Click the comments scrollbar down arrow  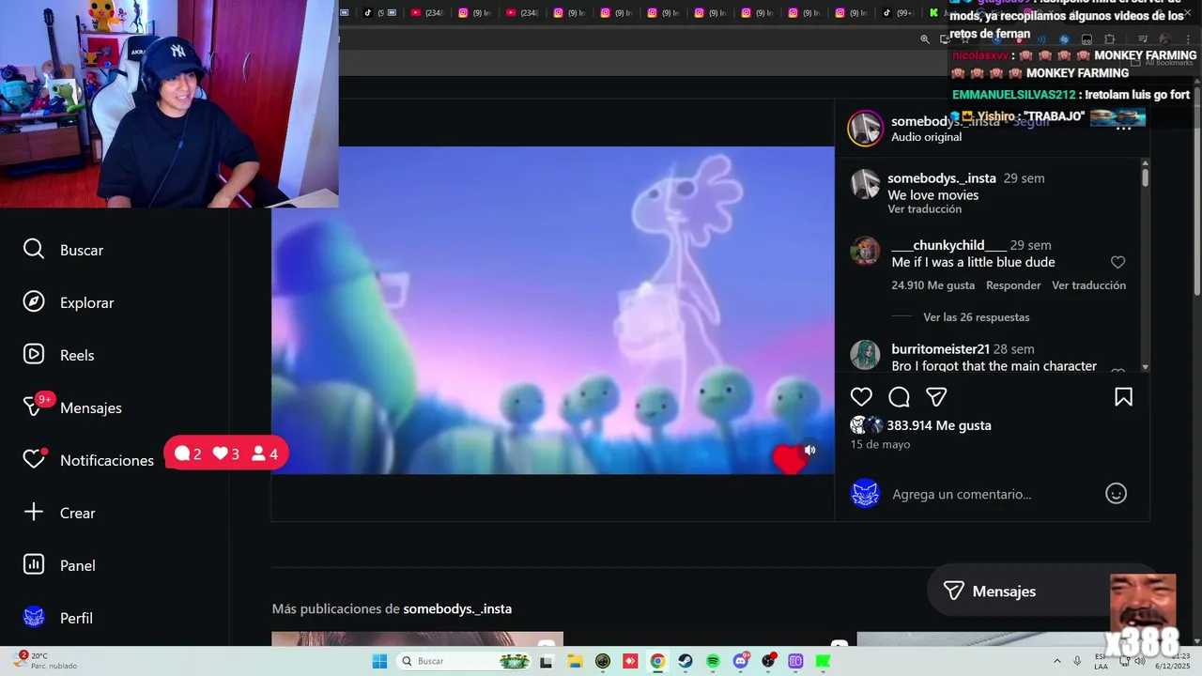click(1145, 367)
